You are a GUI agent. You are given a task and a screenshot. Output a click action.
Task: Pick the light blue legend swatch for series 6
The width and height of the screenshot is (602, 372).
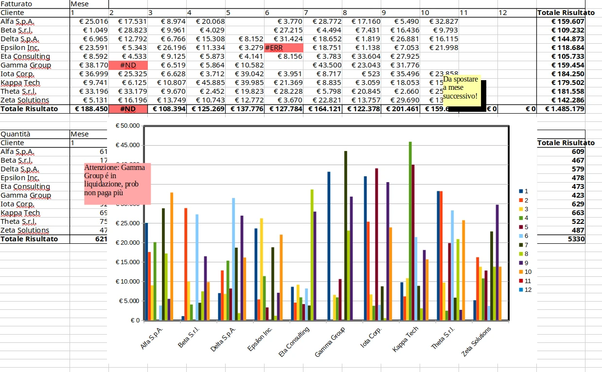coord(521,236)
